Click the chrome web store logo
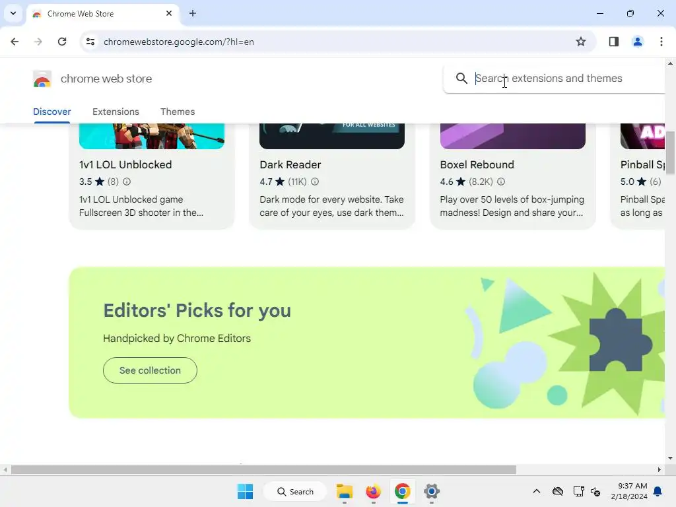Screen dimensions: 676x507 (42, 79)
